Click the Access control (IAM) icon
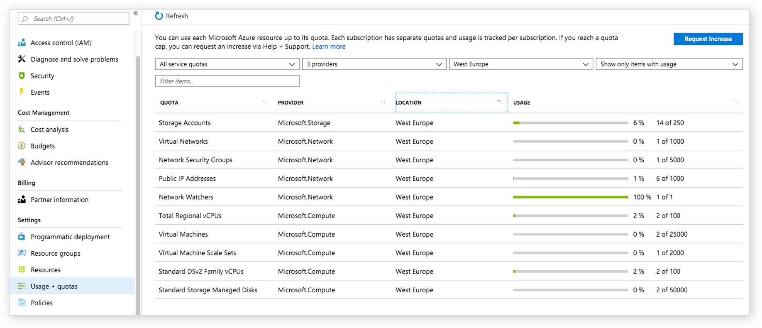Image resolution: width=762 pixels, height=328 pixels. point(22,42)
